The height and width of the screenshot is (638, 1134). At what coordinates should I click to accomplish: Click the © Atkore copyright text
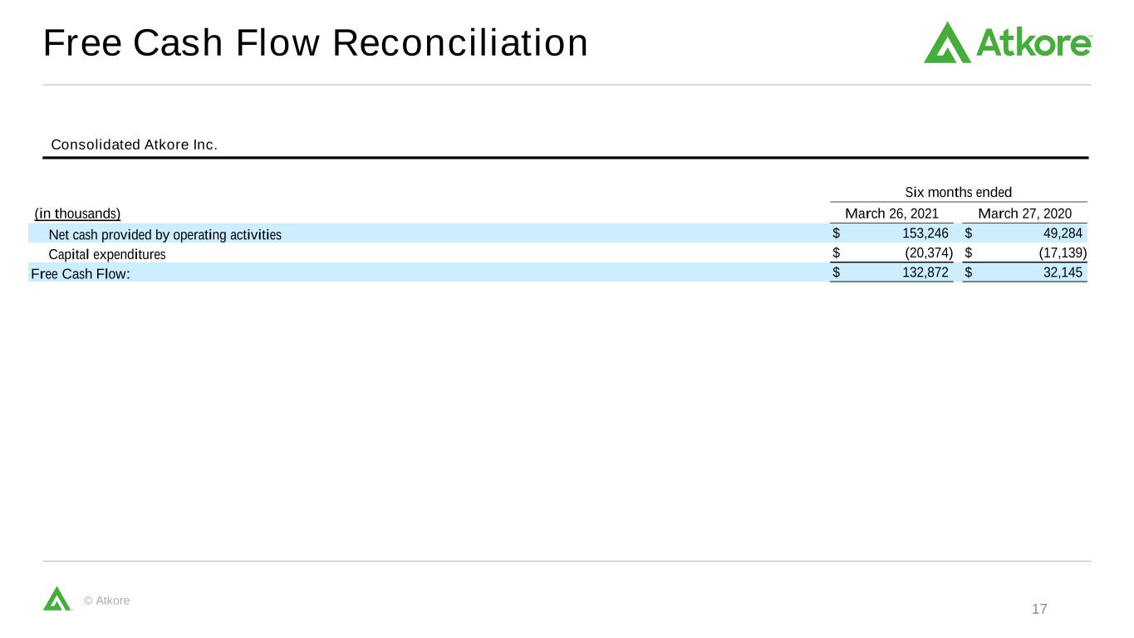107,600
